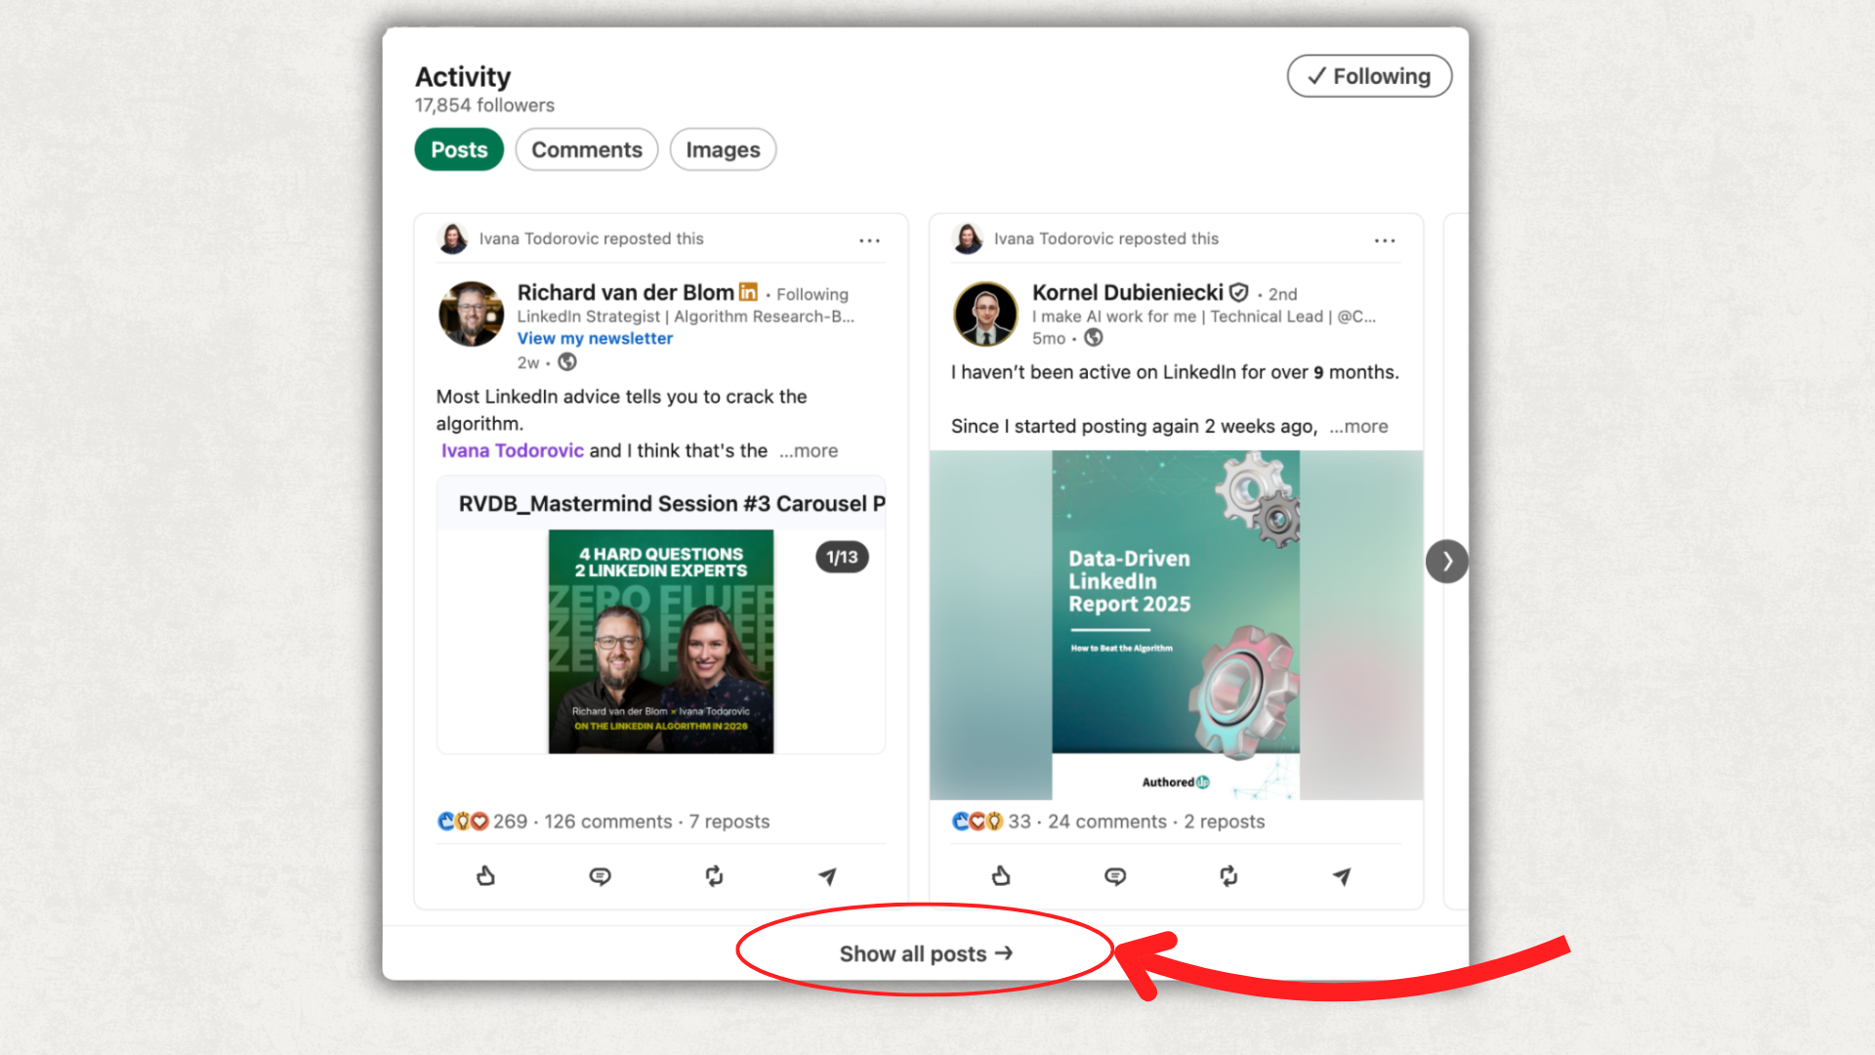Like Kornel Dubieniecki's post
The width and height of the screenshot is (1875, 1055).
coord(1001,876)
